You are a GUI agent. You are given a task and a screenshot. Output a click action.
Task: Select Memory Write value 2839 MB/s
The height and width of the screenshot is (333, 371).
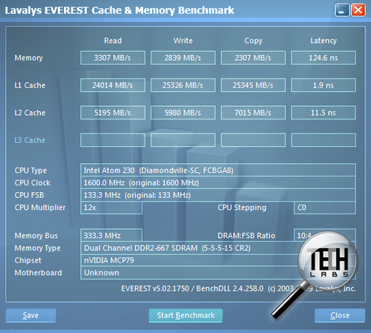[x=183, y=58]
